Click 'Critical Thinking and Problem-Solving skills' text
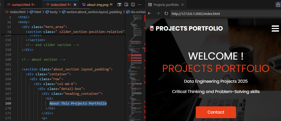This screenshot has width=281, height=121. point(216,92)
